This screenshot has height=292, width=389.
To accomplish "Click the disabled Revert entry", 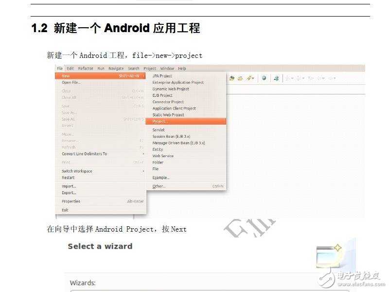I will (68, 126).
